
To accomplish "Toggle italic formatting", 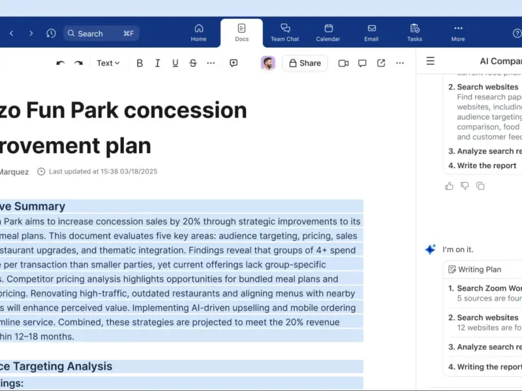I will click(x=157, y=63).
